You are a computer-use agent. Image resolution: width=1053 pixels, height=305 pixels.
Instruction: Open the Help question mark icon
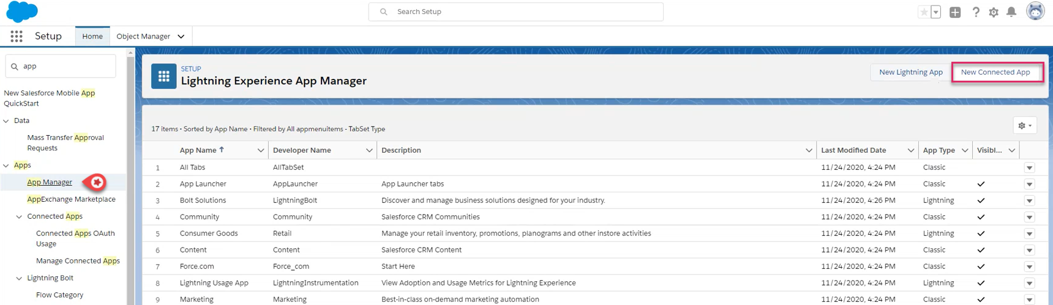(x=976, y=12)
